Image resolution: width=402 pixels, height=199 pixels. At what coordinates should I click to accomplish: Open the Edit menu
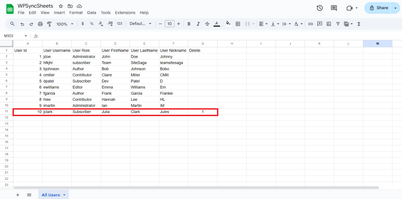point(32,13)
